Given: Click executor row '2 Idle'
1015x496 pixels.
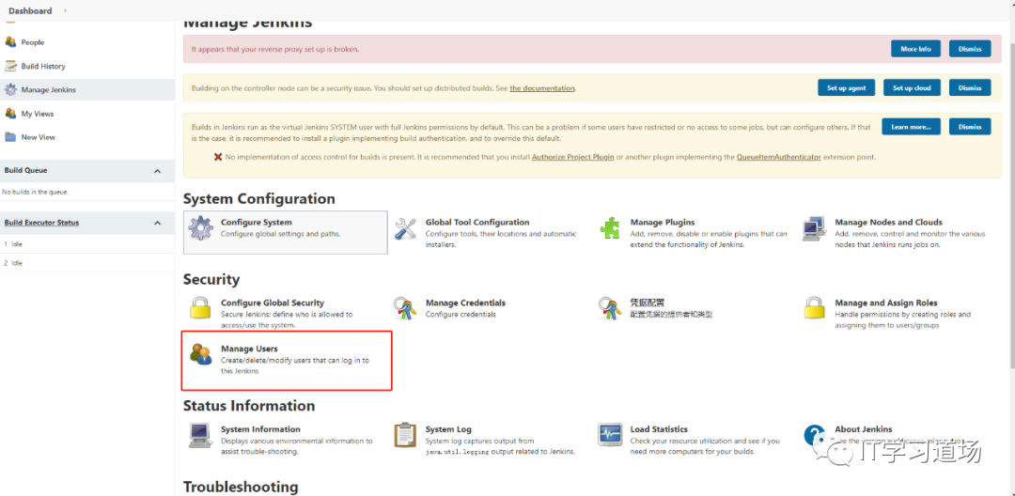Looking at the screenshot, I should 86,263.
